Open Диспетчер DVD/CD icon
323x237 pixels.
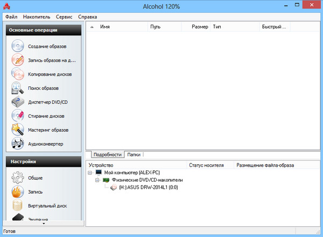coord(18,102)
